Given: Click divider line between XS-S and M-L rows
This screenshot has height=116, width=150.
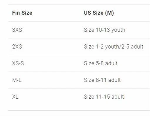Looking at the screenshot, I should 79,72.
